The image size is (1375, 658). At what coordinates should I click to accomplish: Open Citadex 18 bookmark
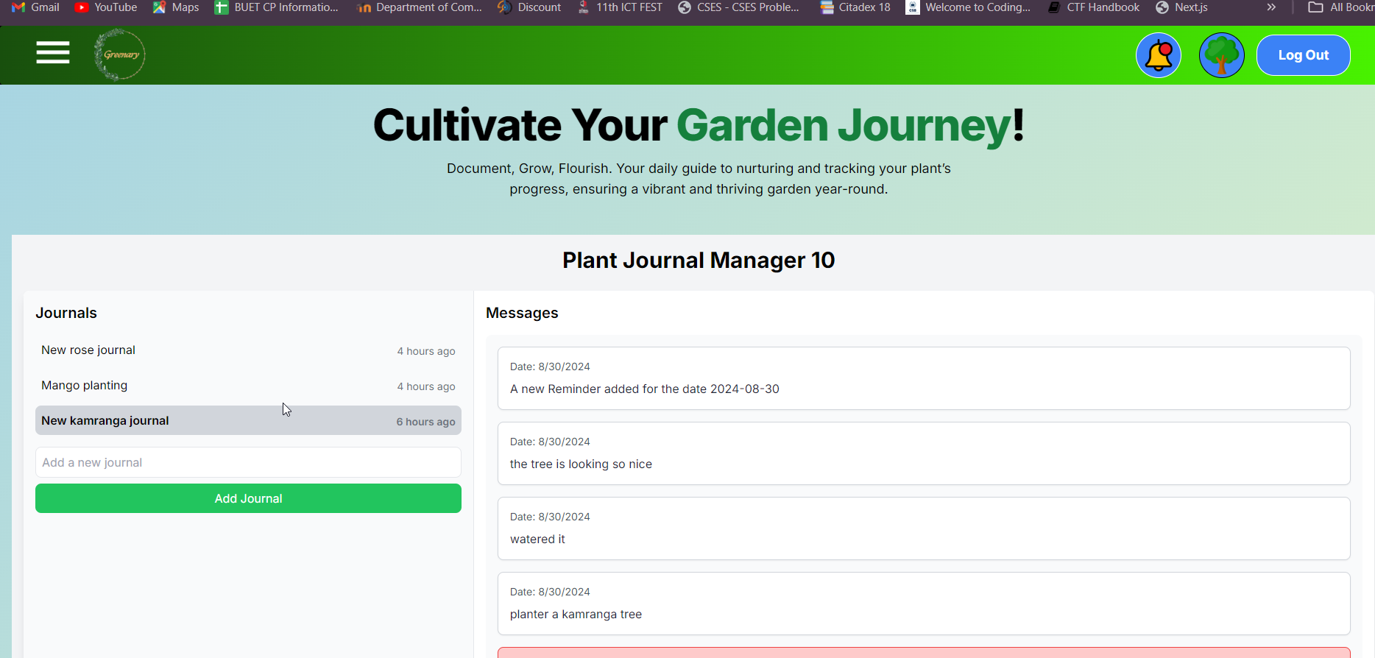point(855,7)
